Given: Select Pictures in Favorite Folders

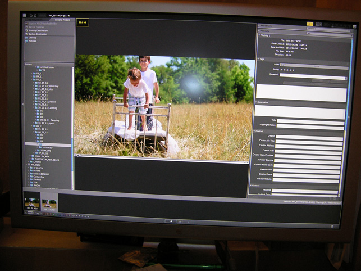Looking at the screenshot, I should point(33,41).
